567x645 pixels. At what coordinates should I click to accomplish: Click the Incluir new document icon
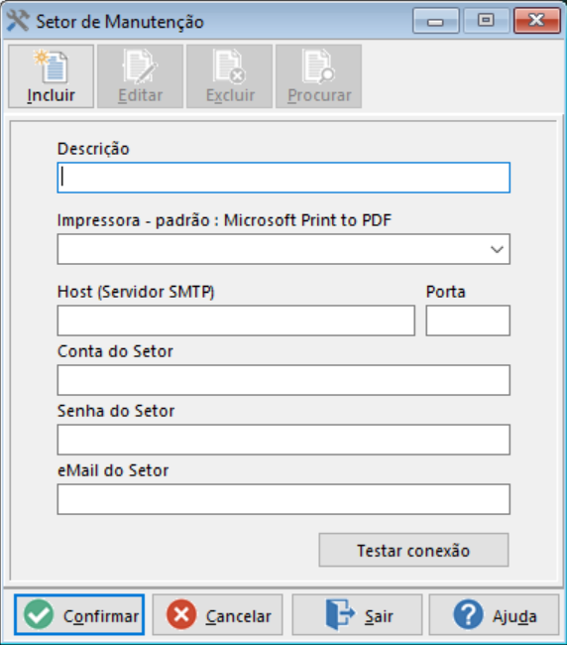click(x=51, y=66)
